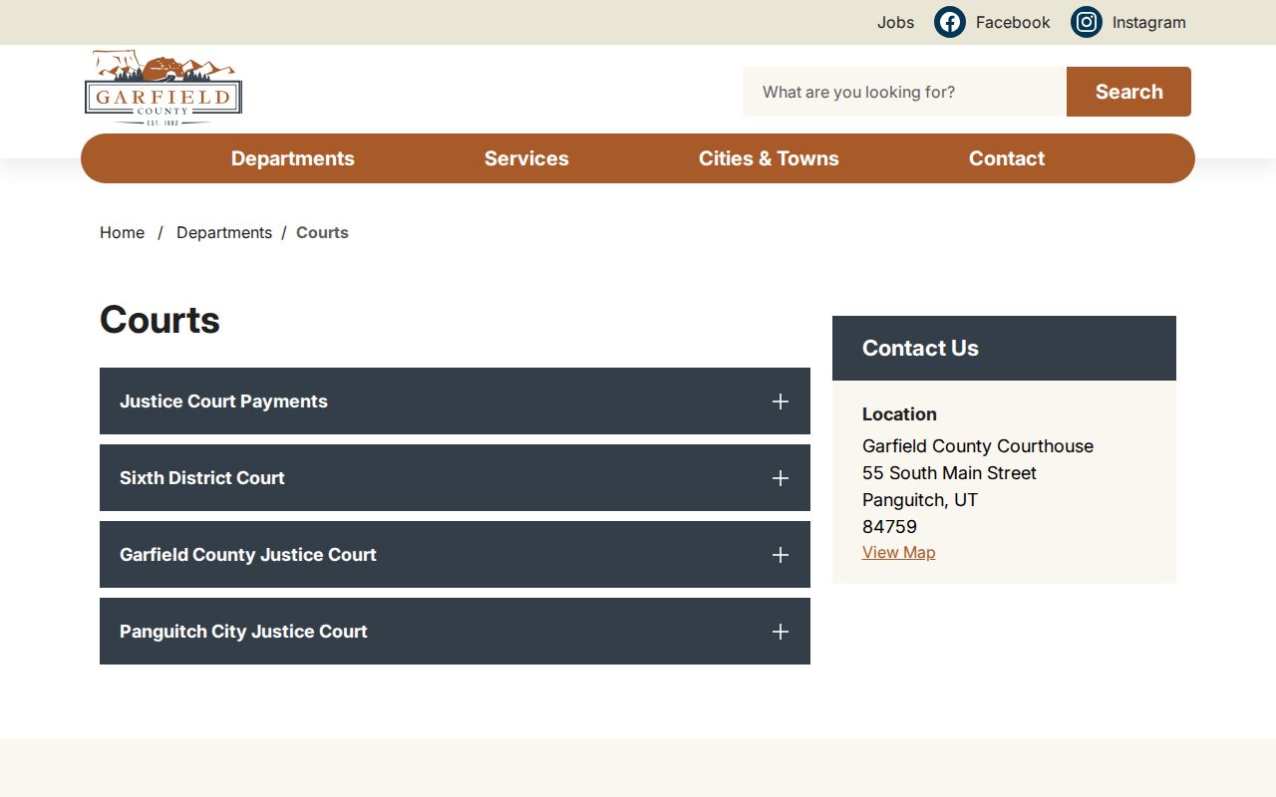
Task: Click the 'Panguitch, UT' line
Action: 920,500
